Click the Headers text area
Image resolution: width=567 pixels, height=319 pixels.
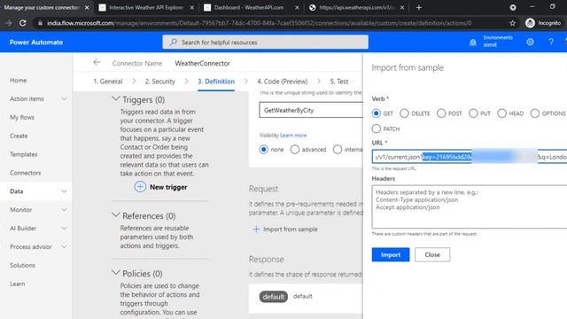click(470, 206)
